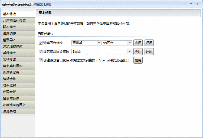Viewport: 203px width, 138px height.
Task: Expand the 99回合 dropdown
Action: coord(130,43)
